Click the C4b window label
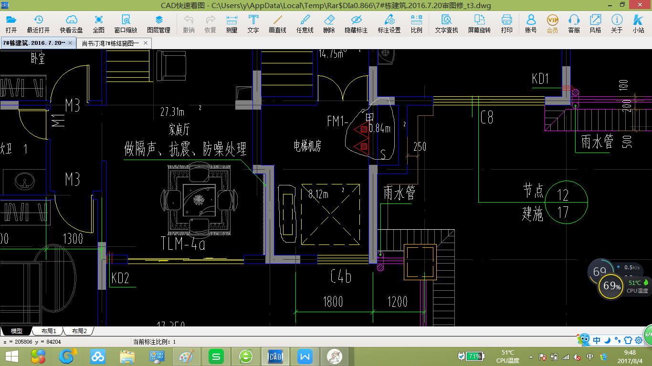 point(341,275)
